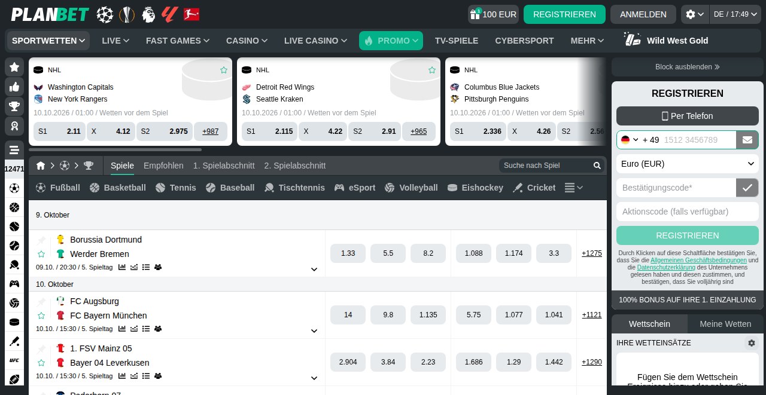The width and height of the screenshot is (766, 395).
Task: Select Tennis sport filter
Action: click(x=175, y=188)
